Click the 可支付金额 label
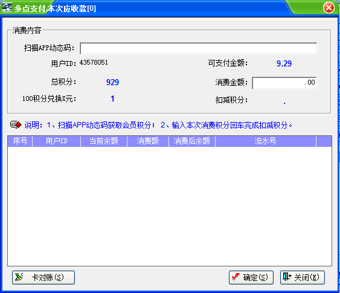 point(228,63)
